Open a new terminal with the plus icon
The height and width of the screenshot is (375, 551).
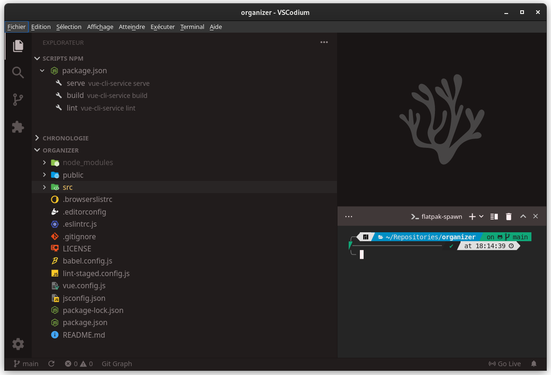[473, 216]
